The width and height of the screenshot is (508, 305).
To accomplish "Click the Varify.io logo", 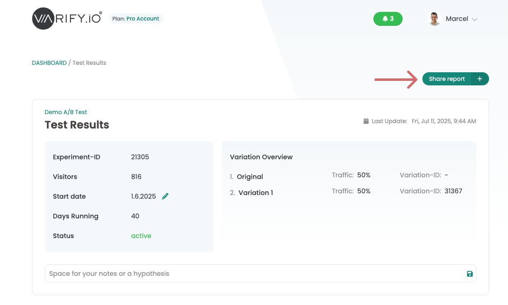I will coord(67,19).
